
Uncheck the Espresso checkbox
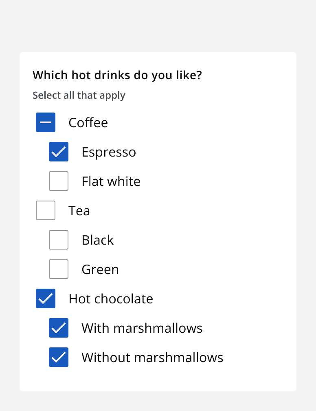point(59,152)
